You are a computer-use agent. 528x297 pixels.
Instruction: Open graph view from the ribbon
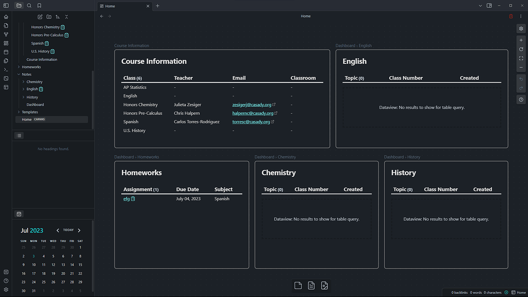coord(6,35)
